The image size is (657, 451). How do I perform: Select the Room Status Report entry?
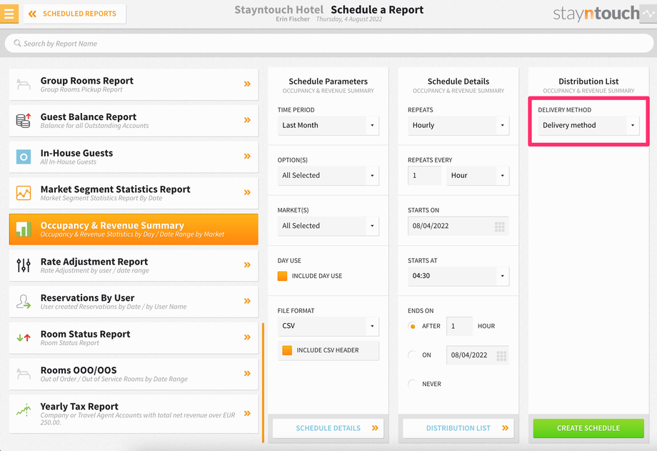point(134,338)
